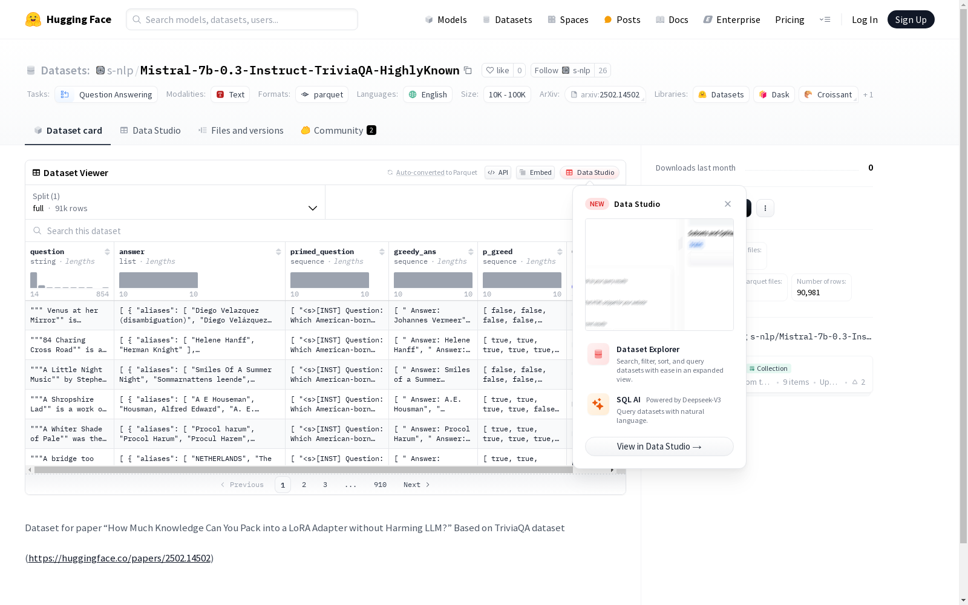Click the Datasets library tag
968x605 pixels.
[x=721, y=94]
